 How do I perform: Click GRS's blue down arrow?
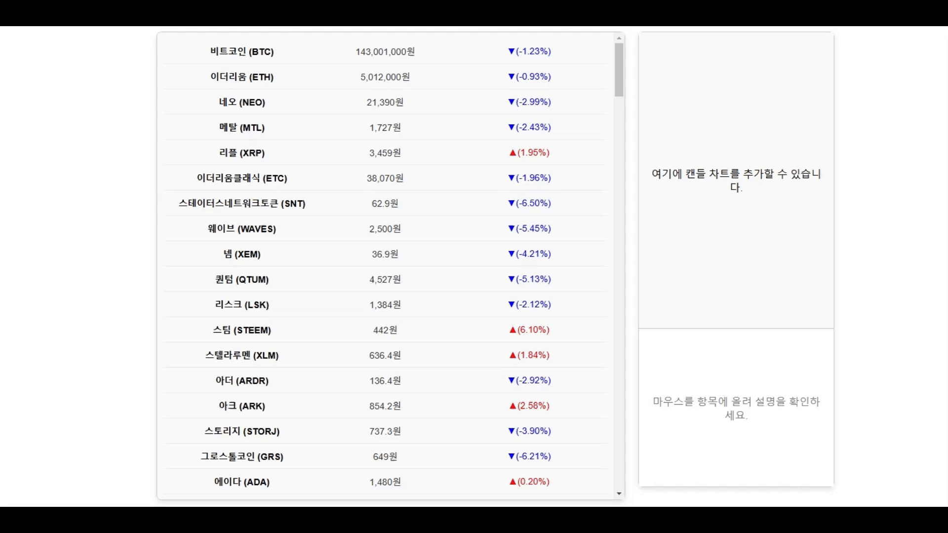point(511,457)
